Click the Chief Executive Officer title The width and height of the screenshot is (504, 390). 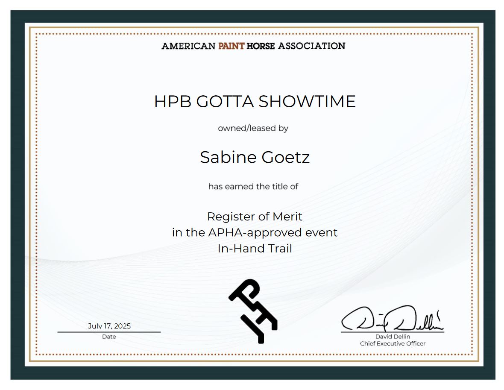tap(393, 343)
